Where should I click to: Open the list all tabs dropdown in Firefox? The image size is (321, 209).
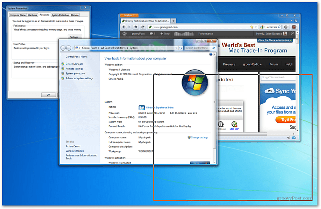click(292, 21)
